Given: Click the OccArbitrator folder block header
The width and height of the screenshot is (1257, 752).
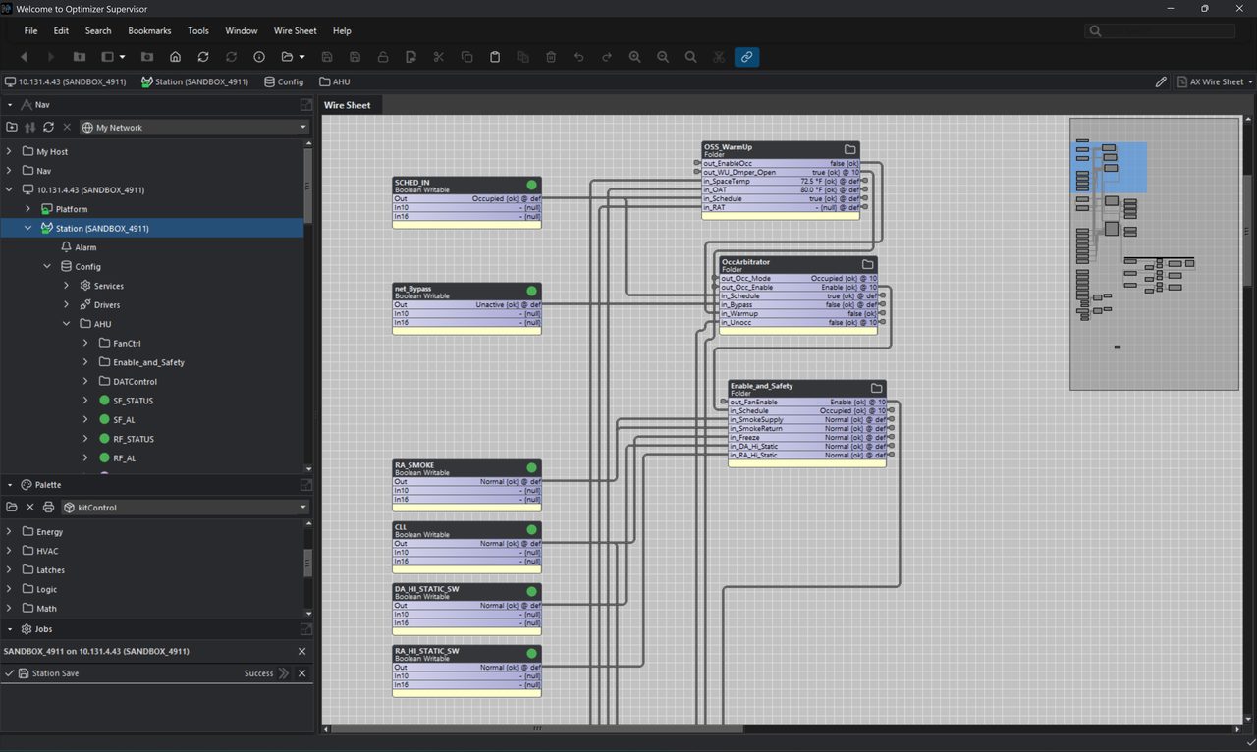Looking at the screenshot, I should (x=798, y=265).
